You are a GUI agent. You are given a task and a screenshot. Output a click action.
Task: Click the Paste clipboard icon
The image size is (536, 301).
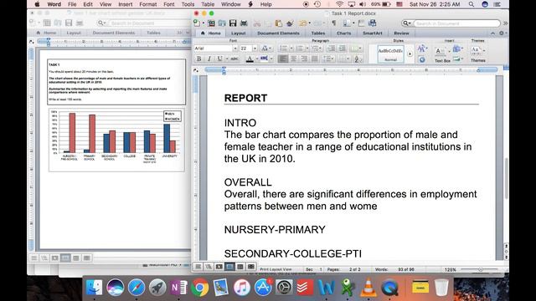pos(279,23)
